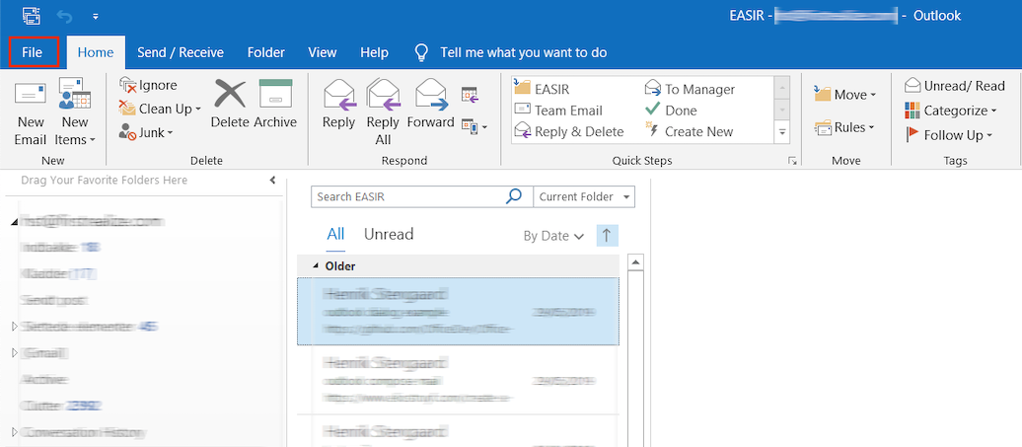
Task: Run the To Manager quick step
Action: 691,89
